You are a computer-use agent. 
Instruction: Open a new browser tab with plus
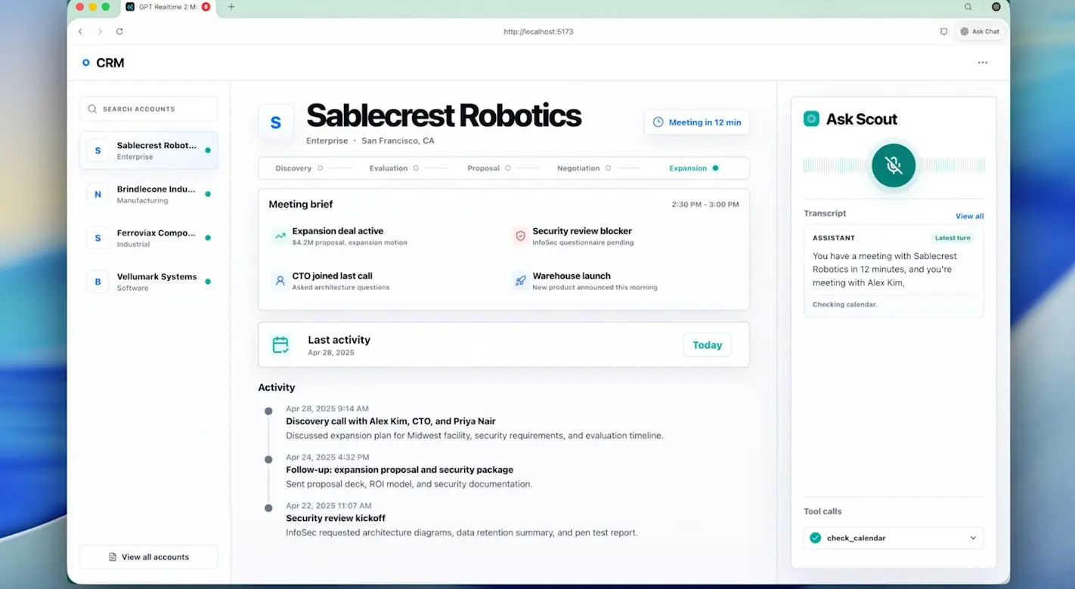pos(231,7)
